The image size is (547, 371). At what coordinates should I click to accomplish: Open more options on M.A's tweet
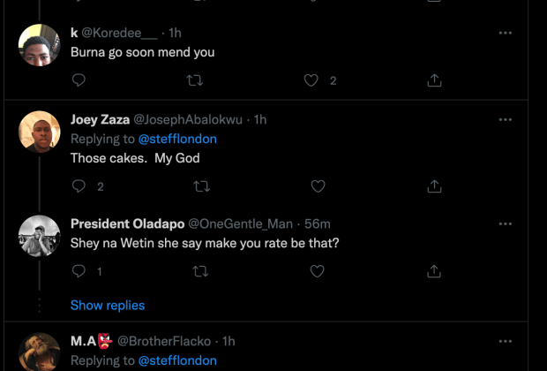pyautogui.click(x=506, y=341)
